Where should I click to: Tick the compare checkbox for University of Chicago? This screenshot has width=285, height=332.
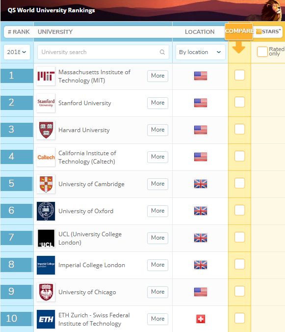point(239,291)
